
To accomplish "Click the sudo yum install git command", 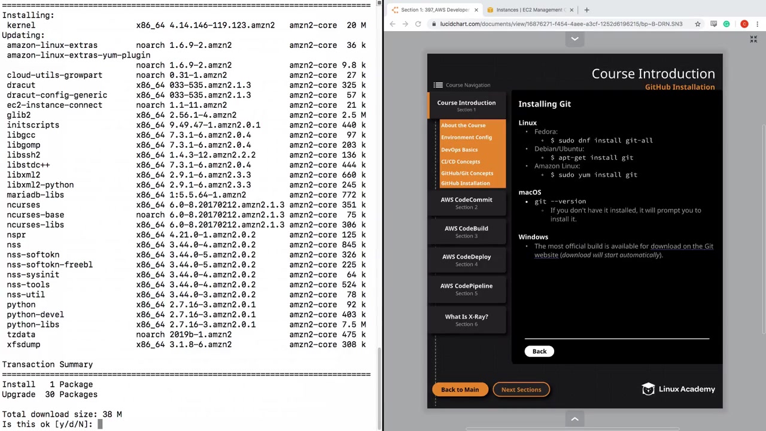I will coord(594,175).
